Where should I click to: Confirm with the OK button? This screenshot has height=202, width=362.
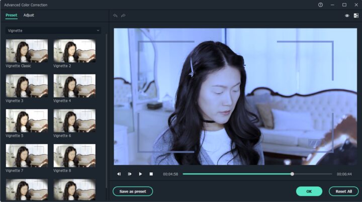pyautogui.click(x=309, y=191)
